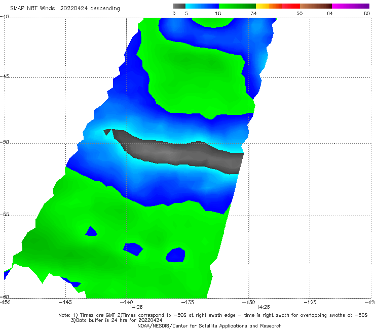Click the '-50' latitude axis label
Viewport: 375px width, 329px height.
tap(5, 142)
